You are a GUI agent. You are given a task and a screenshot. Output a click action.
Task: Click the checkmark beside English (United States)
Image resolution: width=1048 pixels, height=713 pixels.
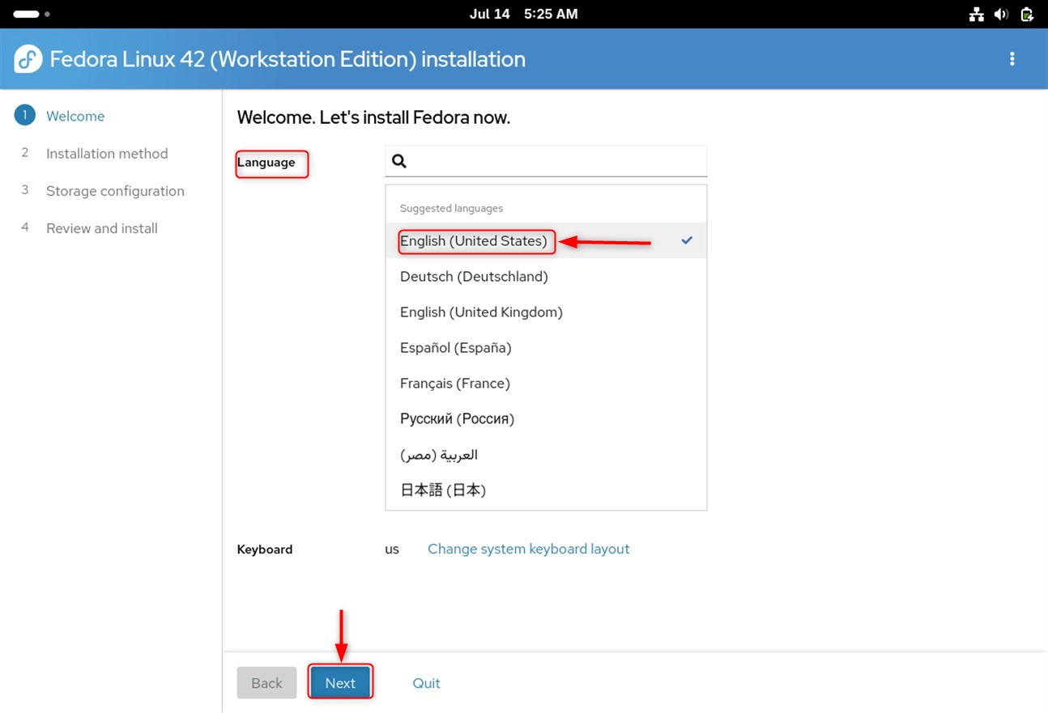687,240
